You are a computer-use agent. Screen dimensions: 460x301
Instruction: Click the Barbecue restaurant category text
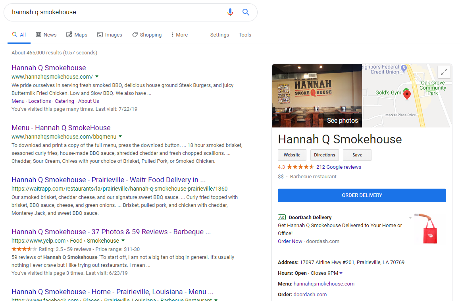pyautogui.click(x=313, y=176)
